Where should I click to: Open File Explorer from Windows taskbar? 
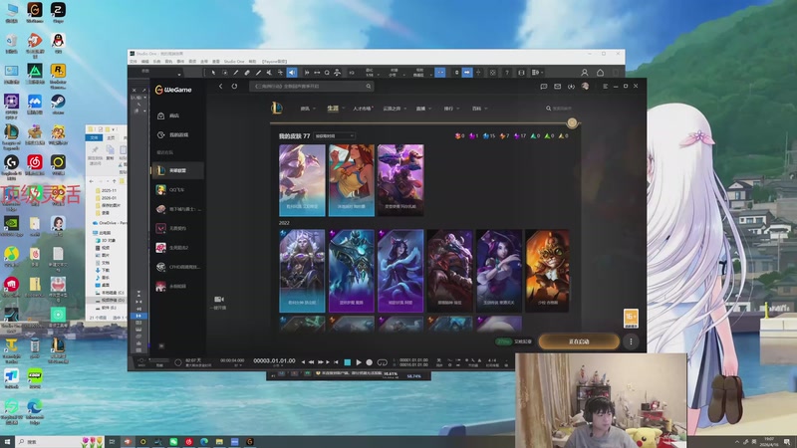point(219,442)
